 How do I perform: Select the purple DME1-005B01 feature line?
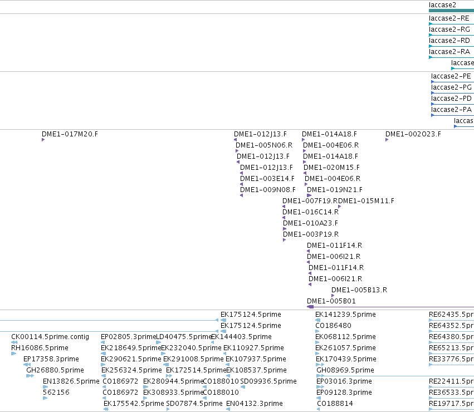tap(390, 307)
